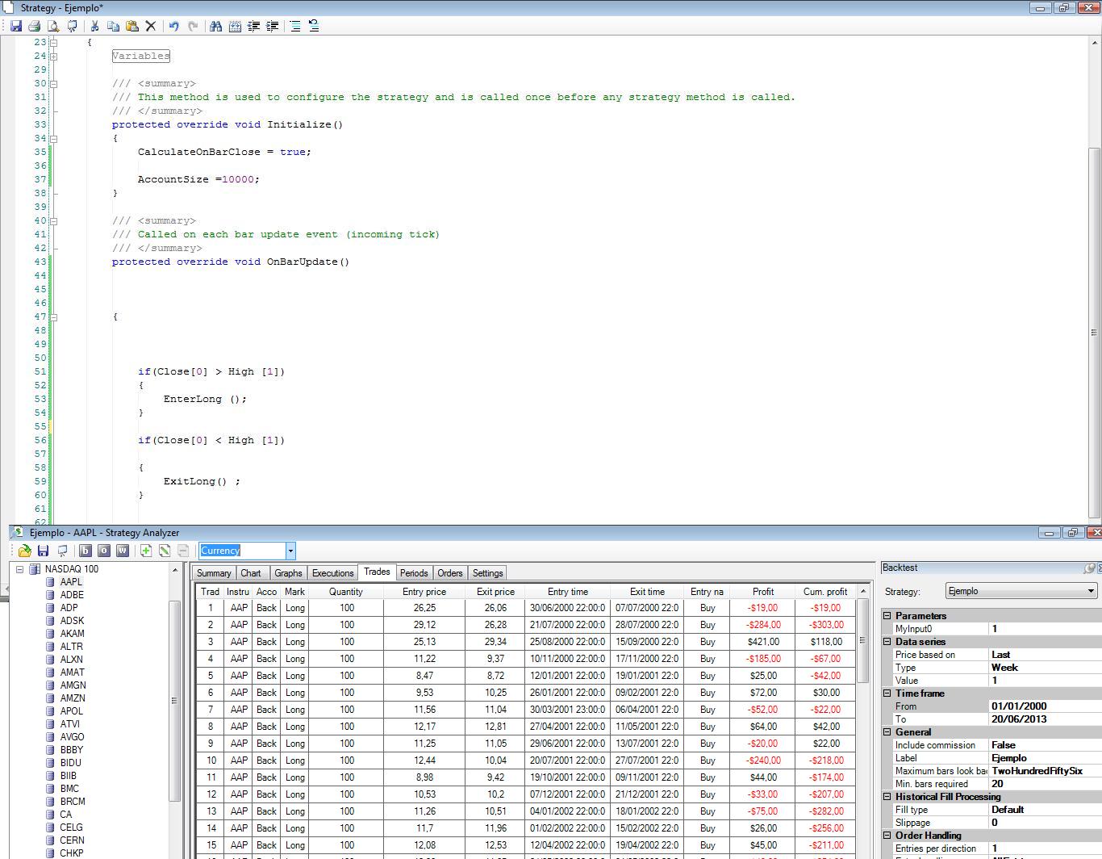Click the 'b' backtest button
This screenshot has height=859, width=1102.
pos(85,551)
